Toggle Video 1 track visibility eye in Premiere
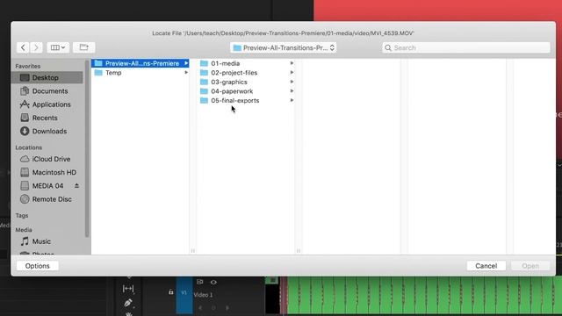562x316 pixels. click(213, 283)
